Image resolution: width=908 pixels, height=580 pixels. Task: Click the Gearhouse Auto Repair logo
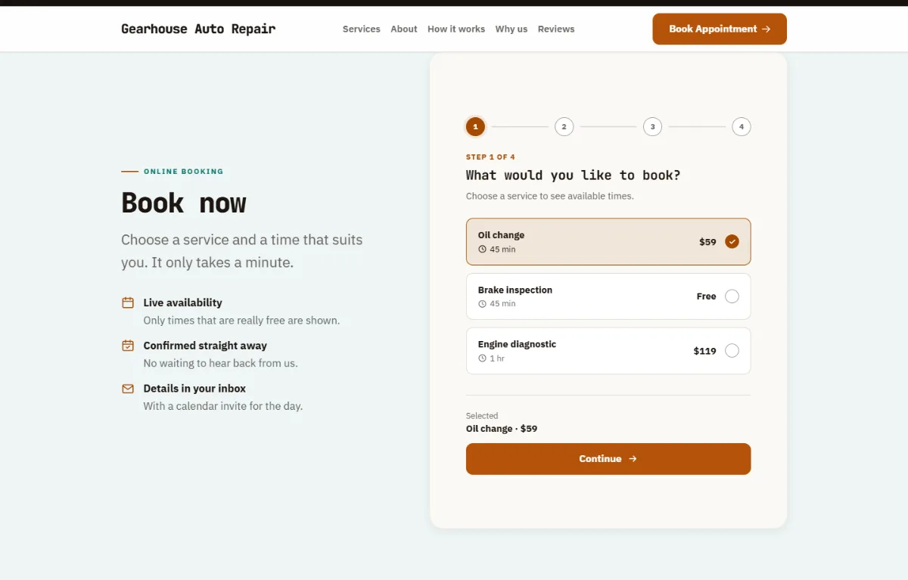click(x=198, y=29)
